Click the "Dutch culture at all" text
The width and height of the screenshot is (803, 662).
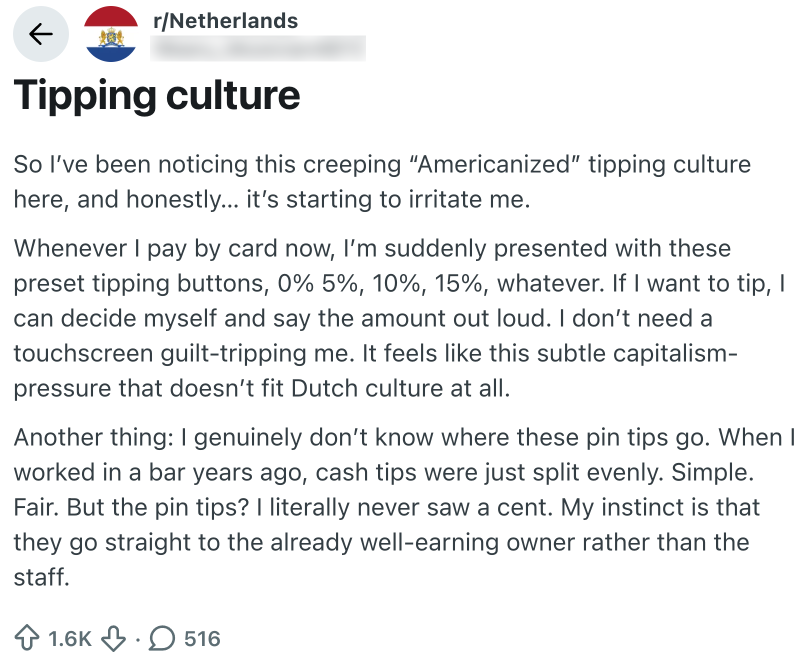400,388
